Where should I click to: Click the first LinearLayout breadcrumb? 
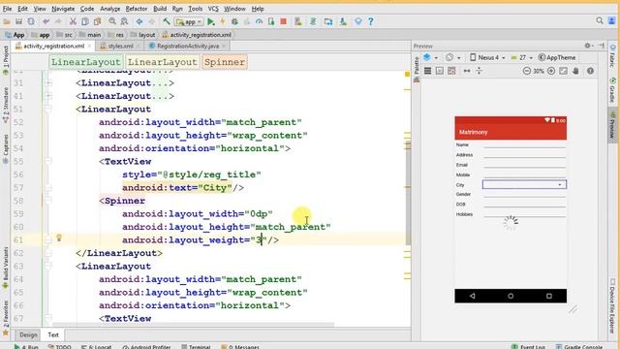[x=85, y=62]
